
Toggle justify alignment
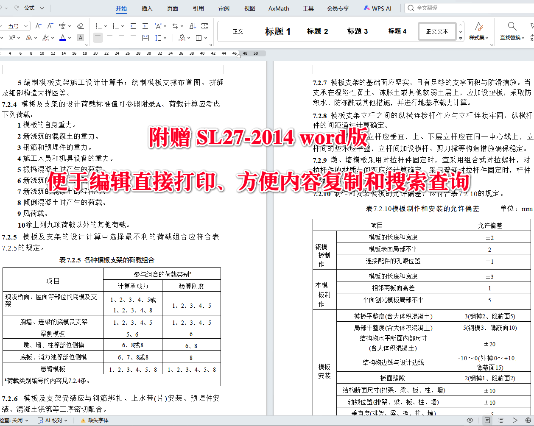(133, 38)
